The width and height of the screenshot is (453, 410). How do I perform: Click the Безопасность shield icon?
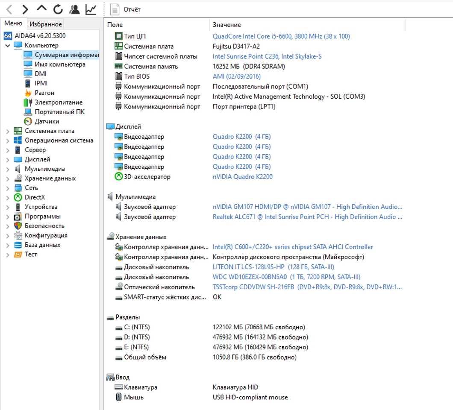[x=18, y=226]
